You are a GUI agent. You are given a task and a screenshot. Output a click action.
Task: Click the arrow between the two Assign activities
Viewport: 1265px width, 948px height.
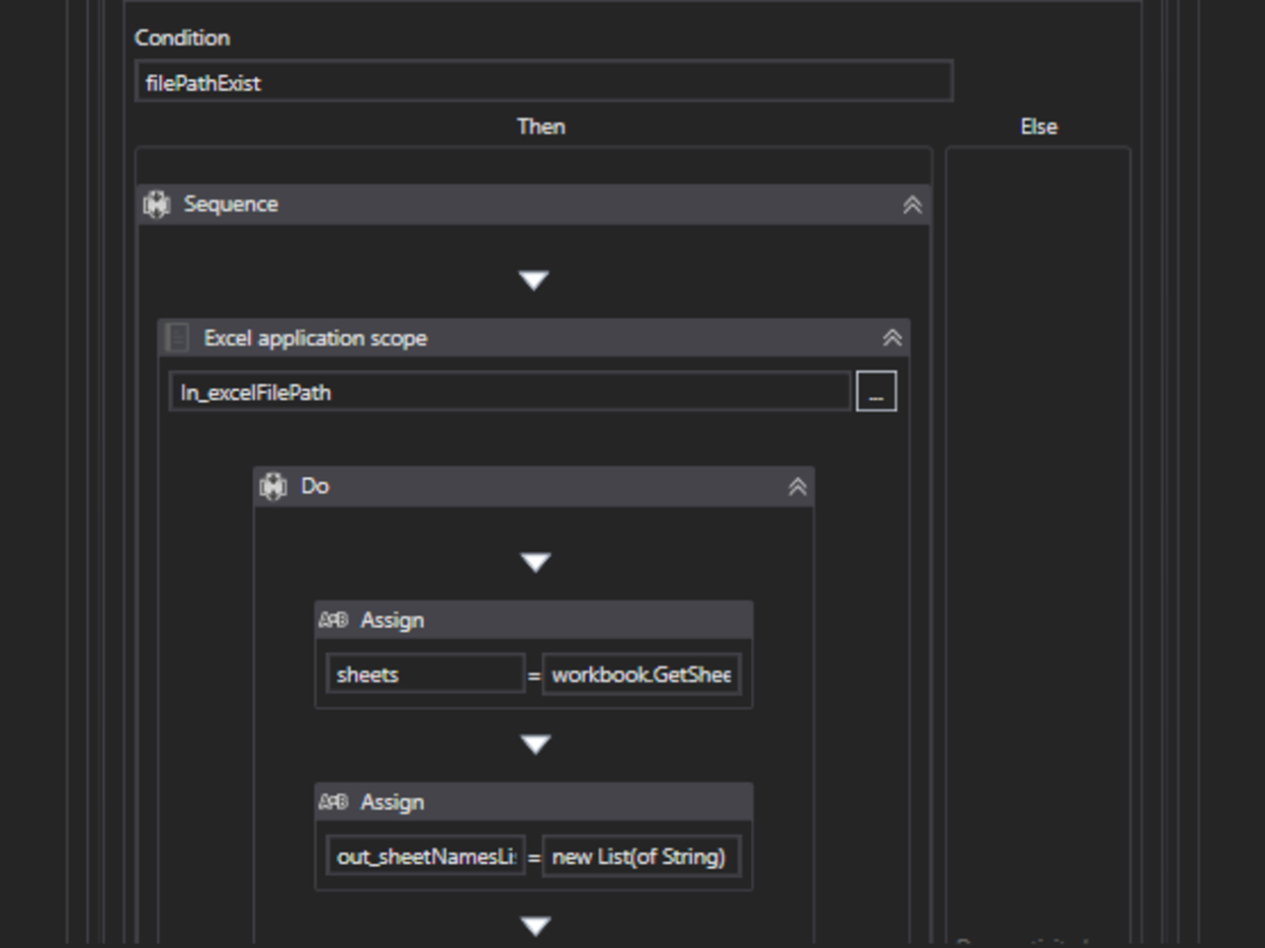click(x=535, y=744)
